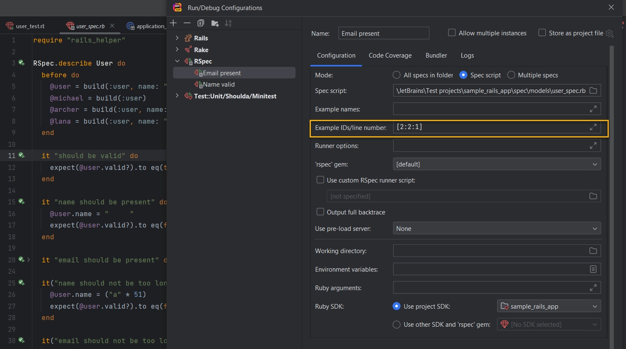Switch to the Configuration tab

(x=336, y=56)
